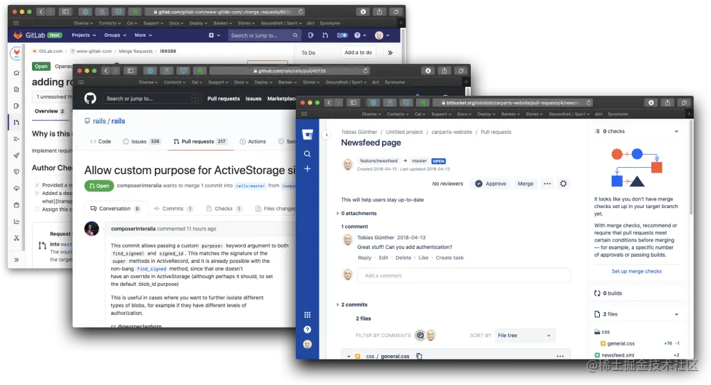Image resolution: width=711 pixels, height=385 pixels.
Task: Click 'Set up merge checks' link
Action: [637, 271]
